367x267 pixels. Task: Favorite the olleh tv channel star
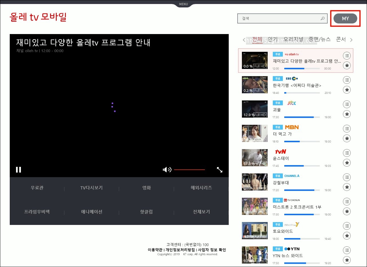click(347, 66)
